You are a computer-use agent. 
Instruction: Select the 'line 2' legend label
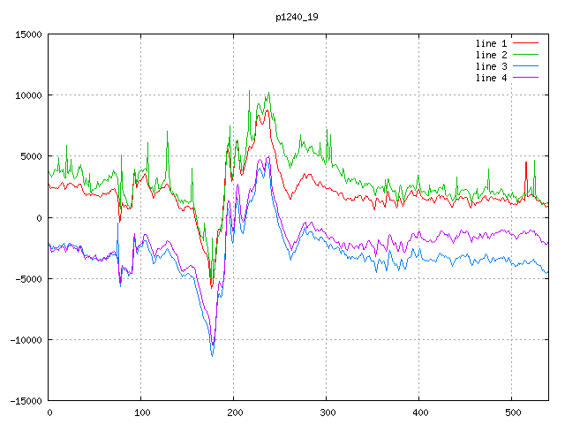point(492,55)
